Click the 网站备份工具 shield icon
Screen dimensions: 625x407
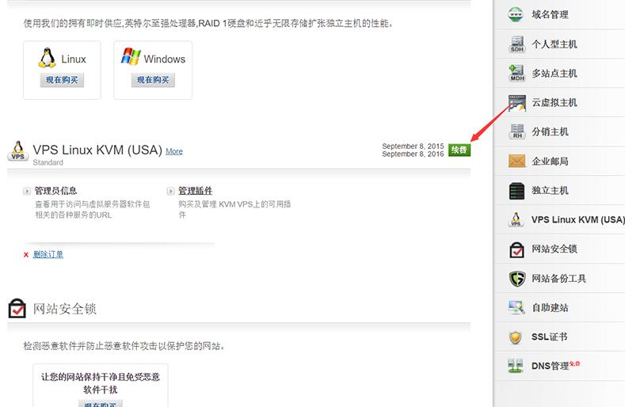point(516,278)
